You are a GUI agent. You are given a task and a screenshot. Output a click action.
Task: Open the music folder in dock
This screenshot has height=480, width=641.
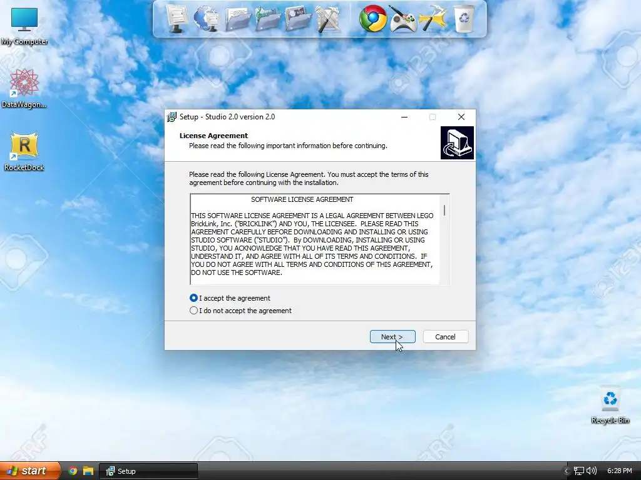[268, 19]
